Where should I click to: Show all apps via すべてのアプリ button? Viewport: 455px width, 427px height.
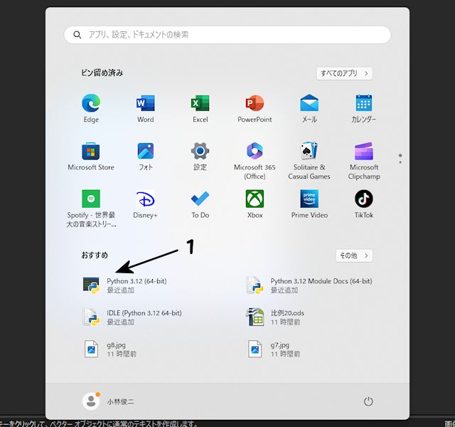[x=344, y=73]
